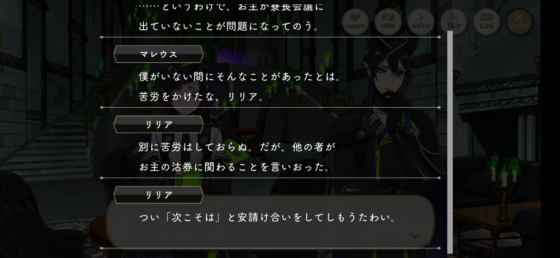Select the マレウス name plate
The height and width of the screenshot is (258, 560).
[158, 54]
